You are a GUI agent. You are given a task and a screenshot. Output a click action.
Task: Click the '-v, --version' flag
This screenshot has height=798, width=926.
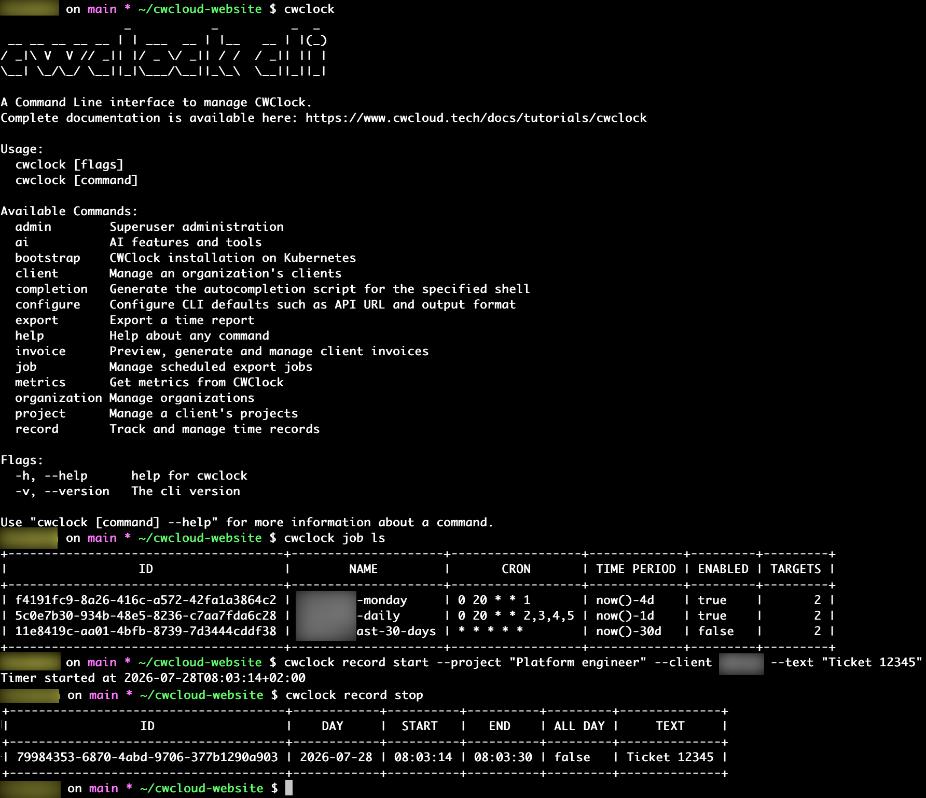[62, 491]
